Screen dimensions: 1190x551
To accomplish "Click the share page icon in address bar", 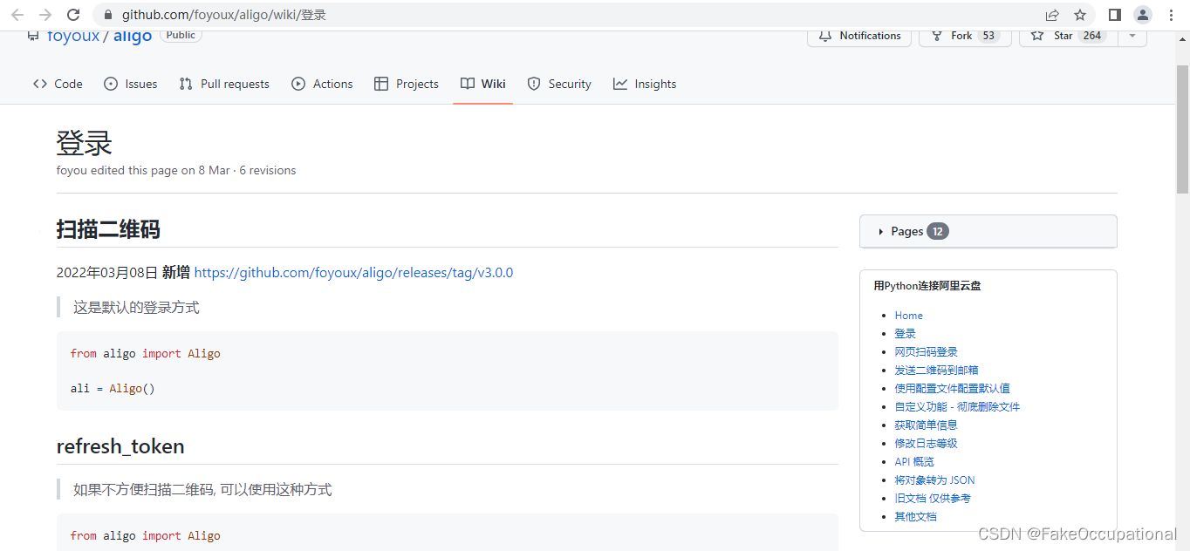I will (1052, 15).
